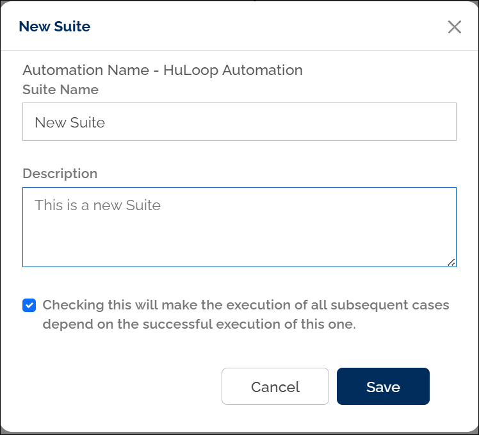
Task: Close the New Suite dialog
Action: [x=454, y=27]
